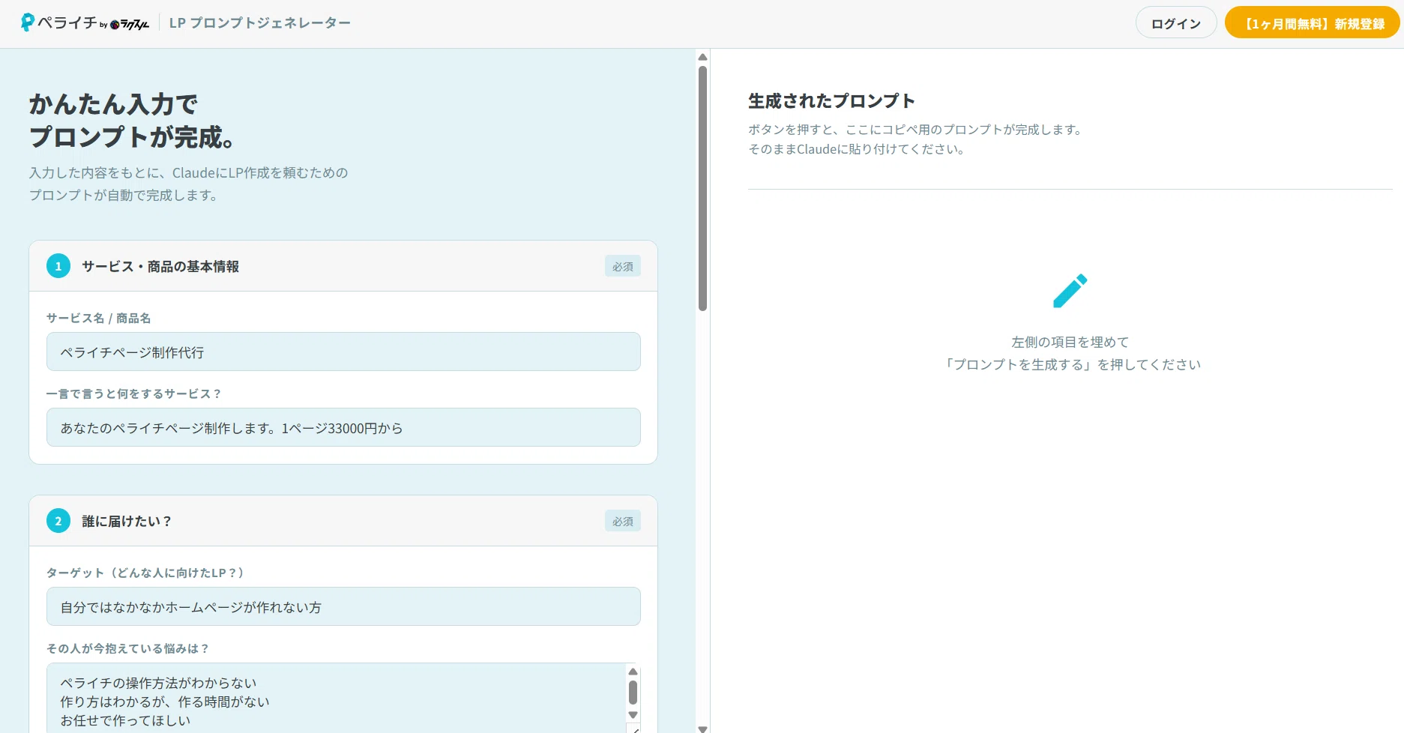Click the textarea scrollbar thumb

click(x=633, y=693)
